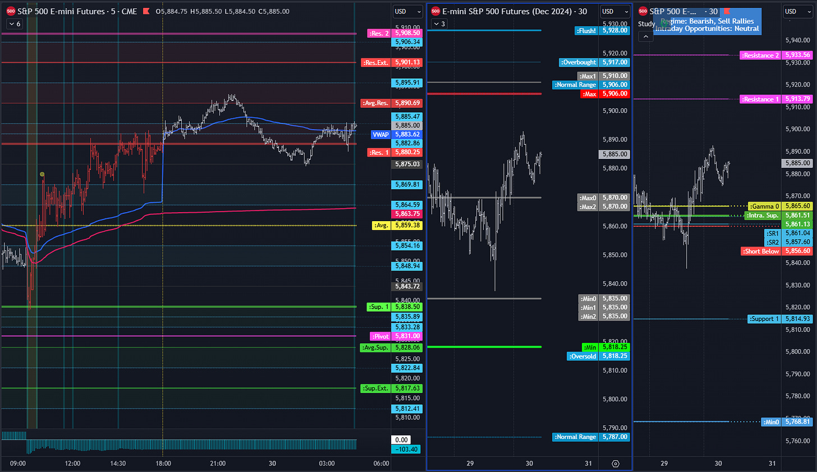Click the Study legend label in the right chart
Viewport: 817px width, 472px height.
click(x=646, y=24)
